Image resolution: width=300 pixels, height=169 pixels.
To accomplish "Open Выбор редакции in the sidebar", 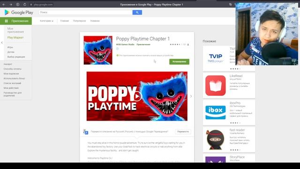I will click(x=16, y=57).
